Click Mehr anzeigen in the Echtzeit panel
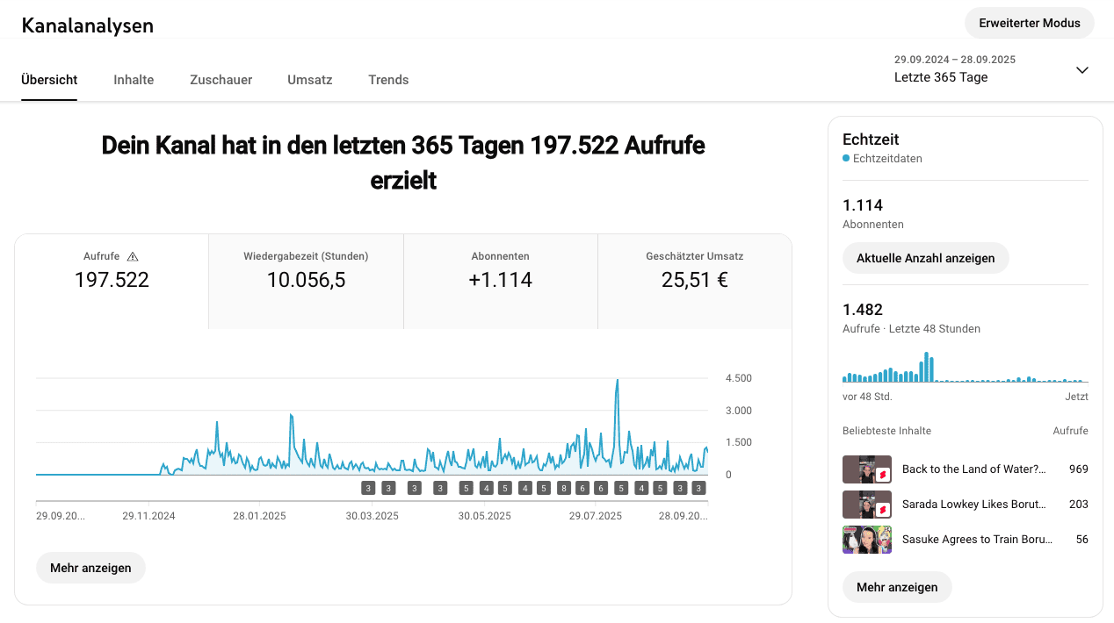1114x623 pixels. click(x=897, y=587)
